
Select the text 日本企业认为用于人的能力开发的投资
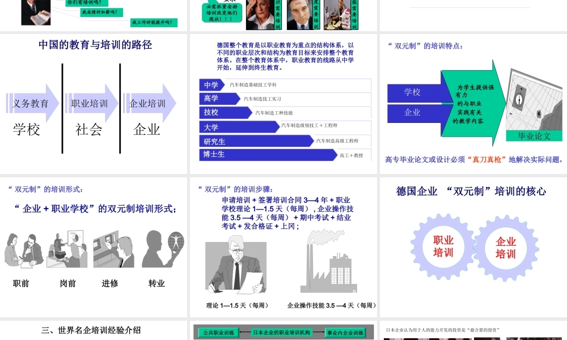click(x=443, y=330)
